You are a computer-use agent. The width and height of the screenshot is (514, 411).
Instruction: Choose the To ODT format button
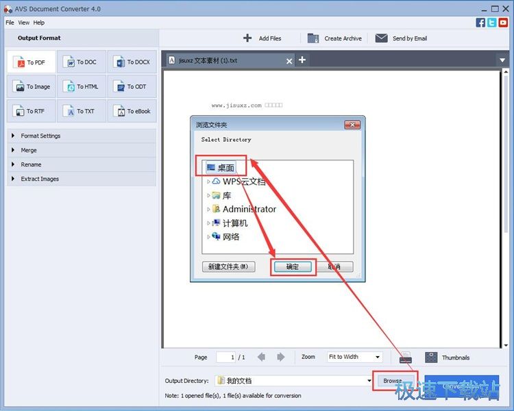tap(132, 86)
